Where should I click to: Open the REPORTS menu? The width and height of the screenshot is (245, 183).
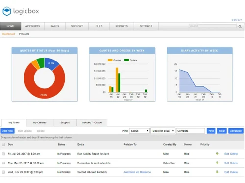[x=122, y=26]
